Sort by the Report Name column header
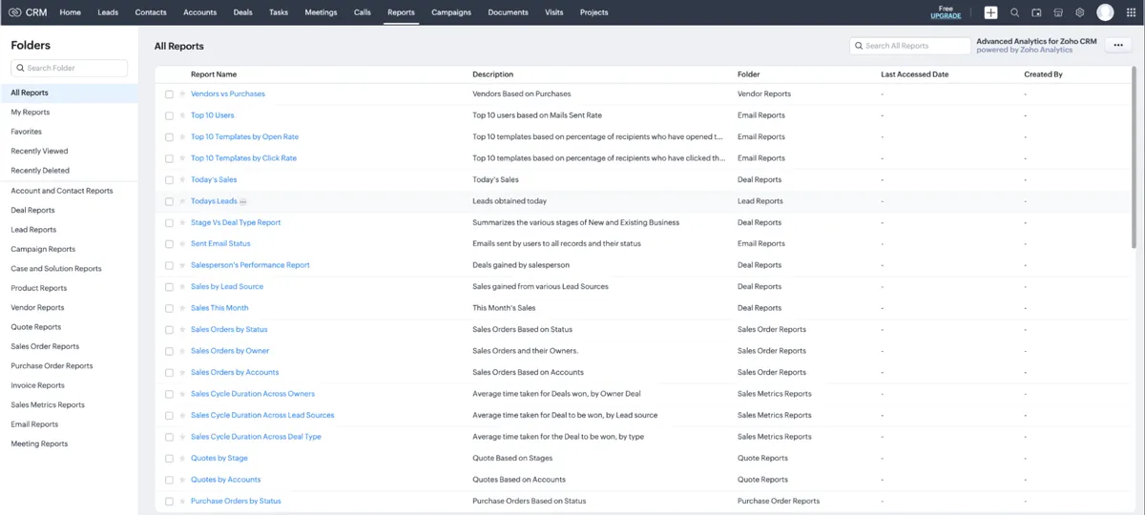Image resolution: width=1145 pixels, height=515 pixels. point(214,74)
